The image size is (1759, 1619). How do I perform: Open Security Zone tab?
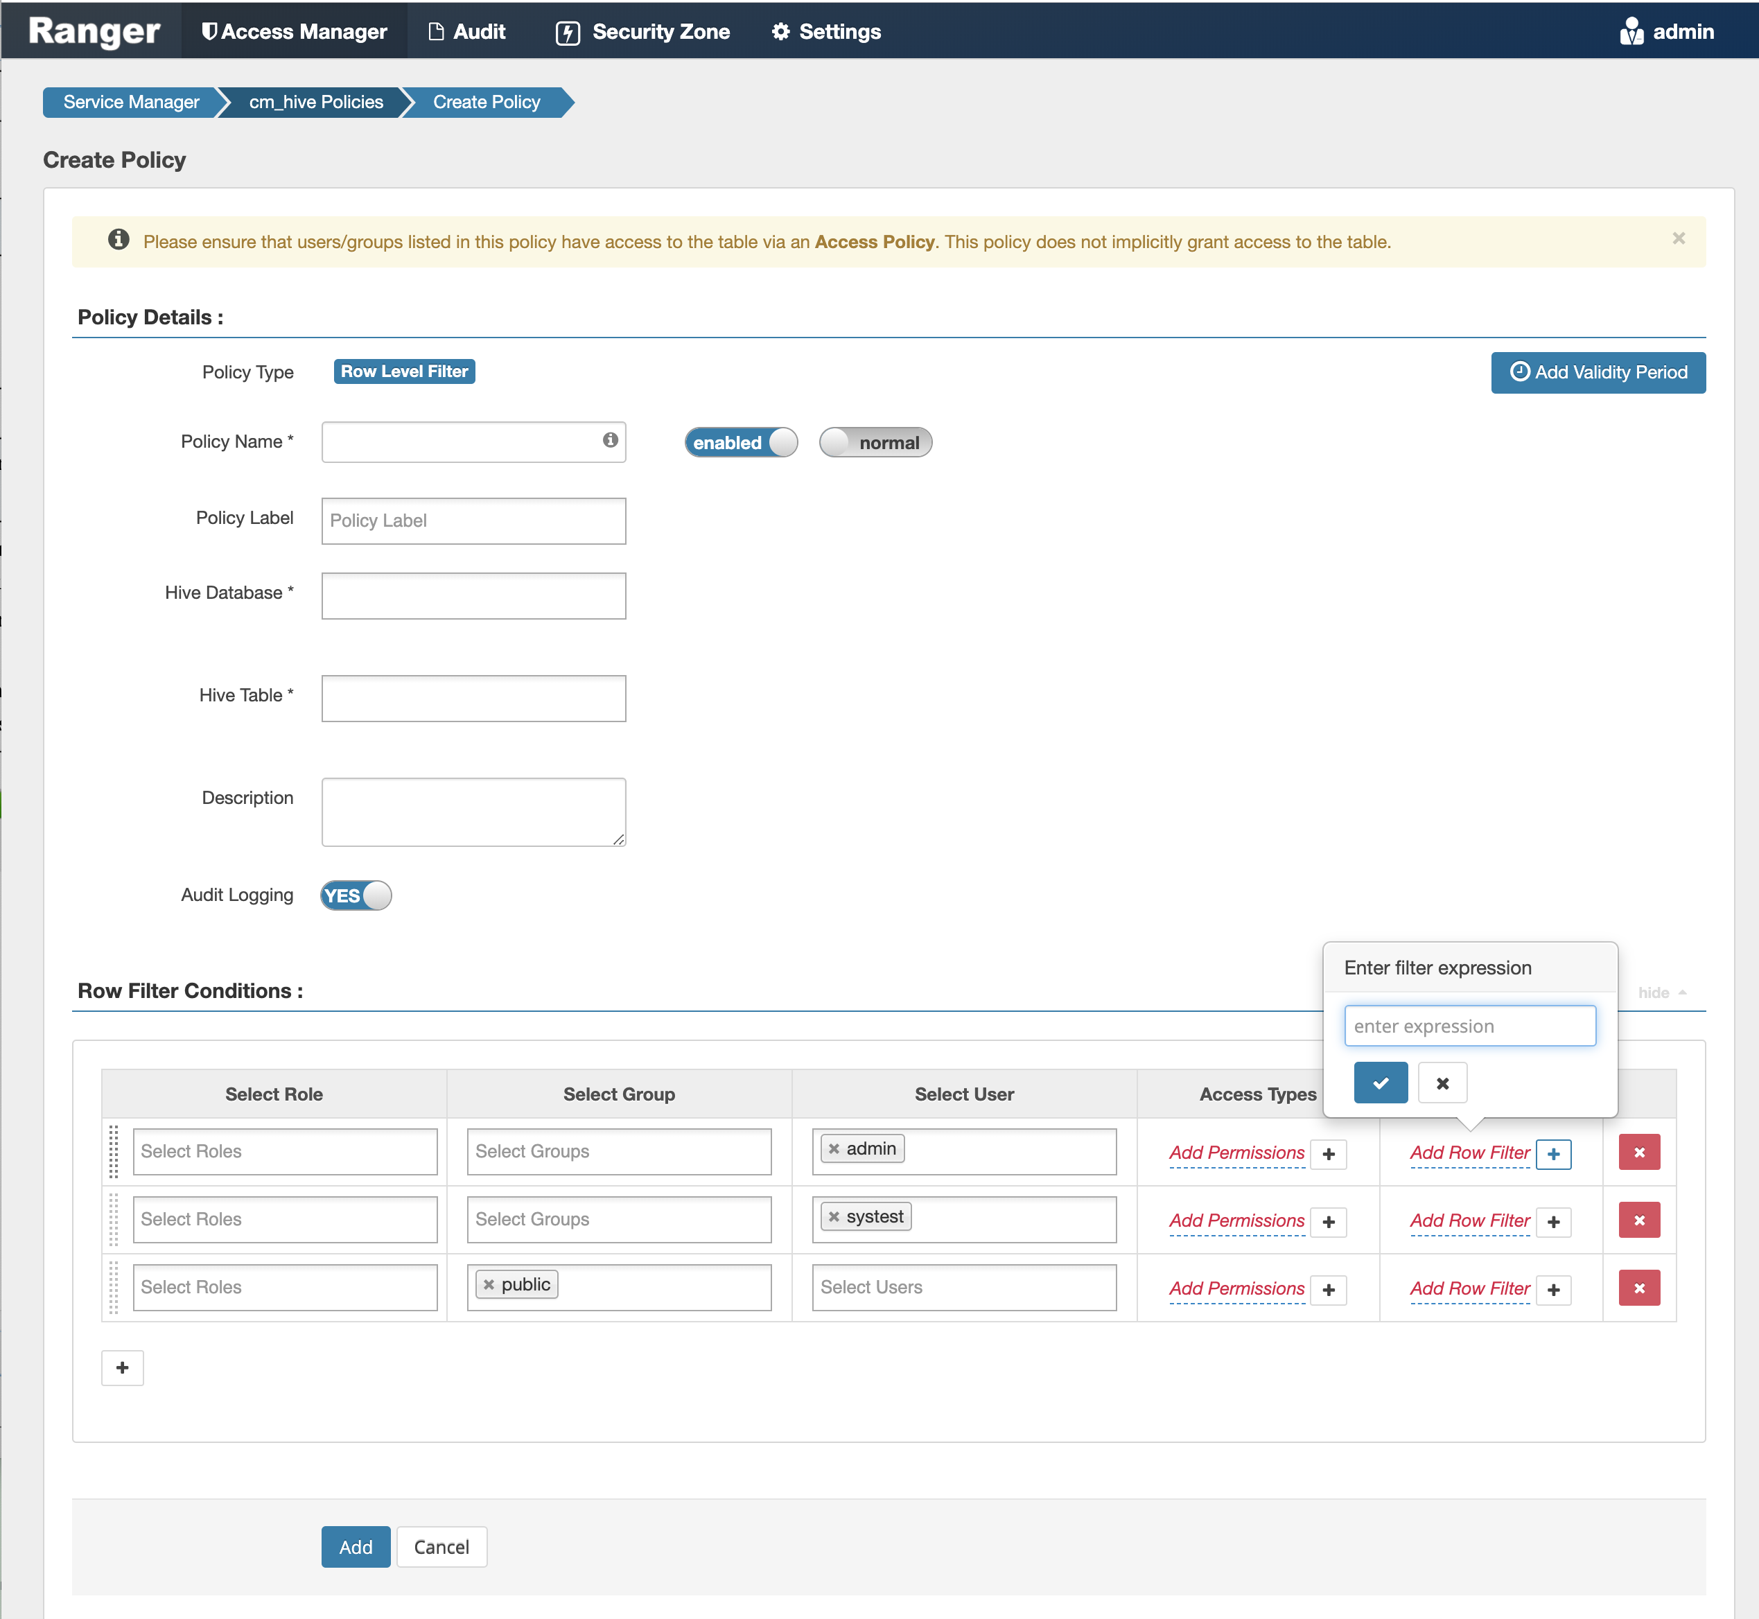click(643, 32)
